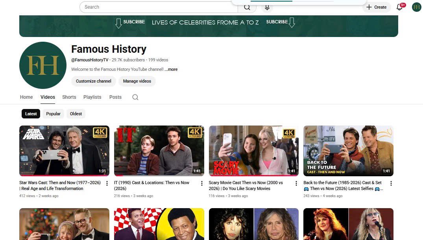
Task: Expand channel description with ...more
Action: 171,69
